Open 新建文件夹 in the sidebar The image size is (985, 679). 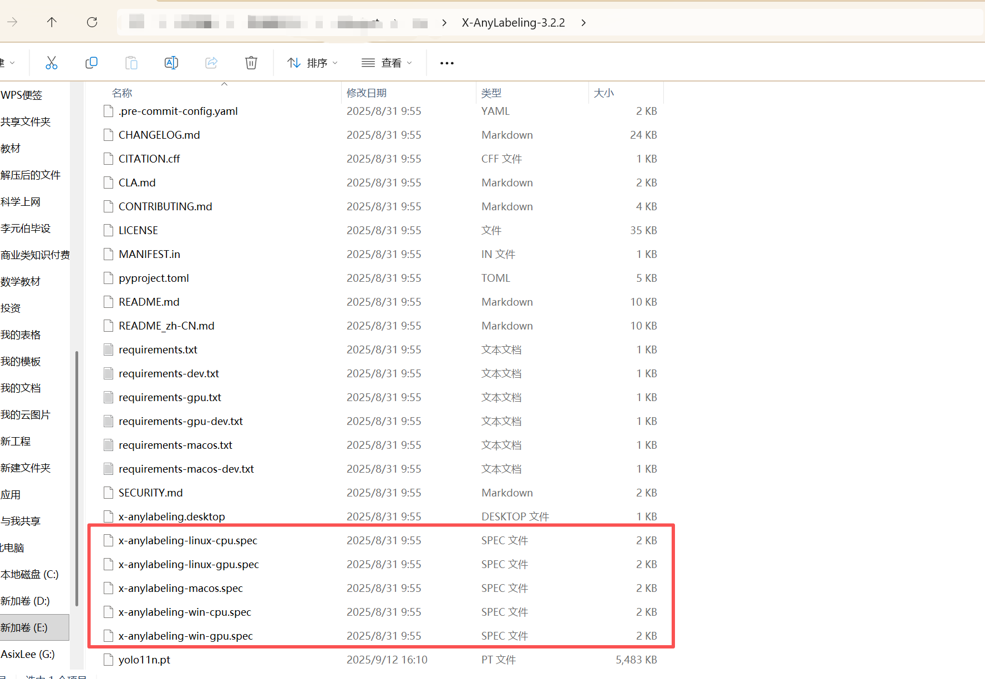point(26,468)
